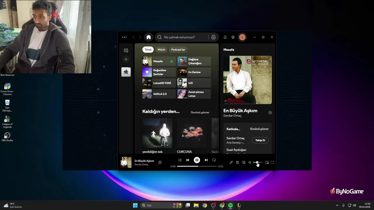Open Beğenilen Şarkılar tile
This screenshot has height=210, width=374.
tap(159, 72)
